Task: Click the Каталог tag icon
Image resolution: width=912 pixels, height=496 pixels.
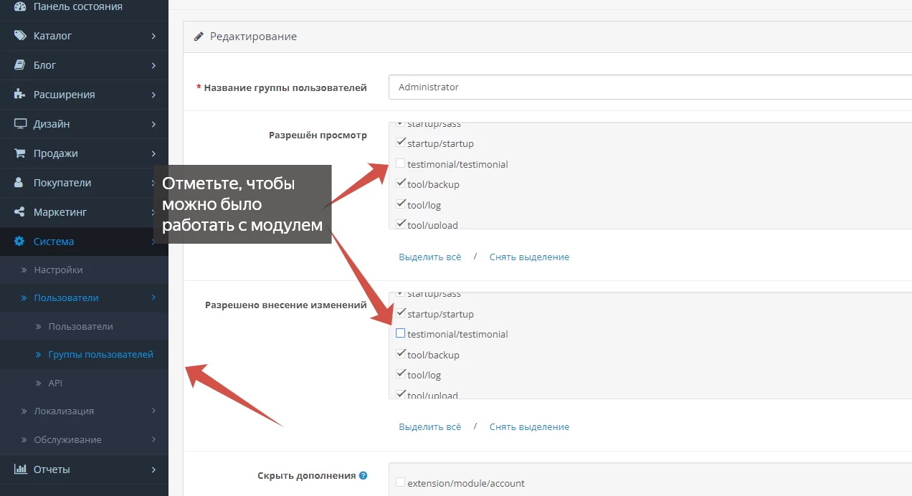Action: click(x=20, y=36)
